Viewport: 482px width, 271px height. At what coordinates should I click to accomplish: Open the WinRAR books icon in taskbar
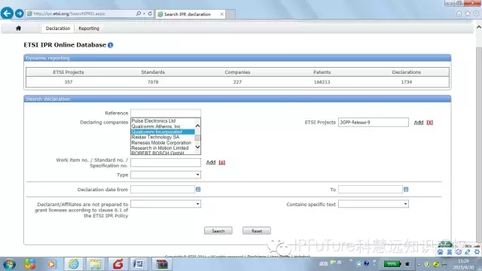(x=161, y=264)
